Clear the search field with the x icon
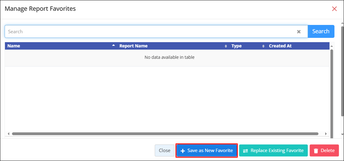344x161 pixels. 299,32
